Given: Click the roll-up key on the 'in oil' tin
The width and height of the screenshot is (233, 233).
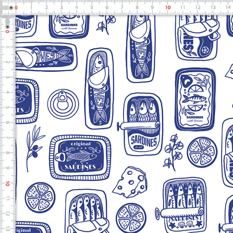Looking at the screenshot, I should pyautogui.click(x=138, y=125).
